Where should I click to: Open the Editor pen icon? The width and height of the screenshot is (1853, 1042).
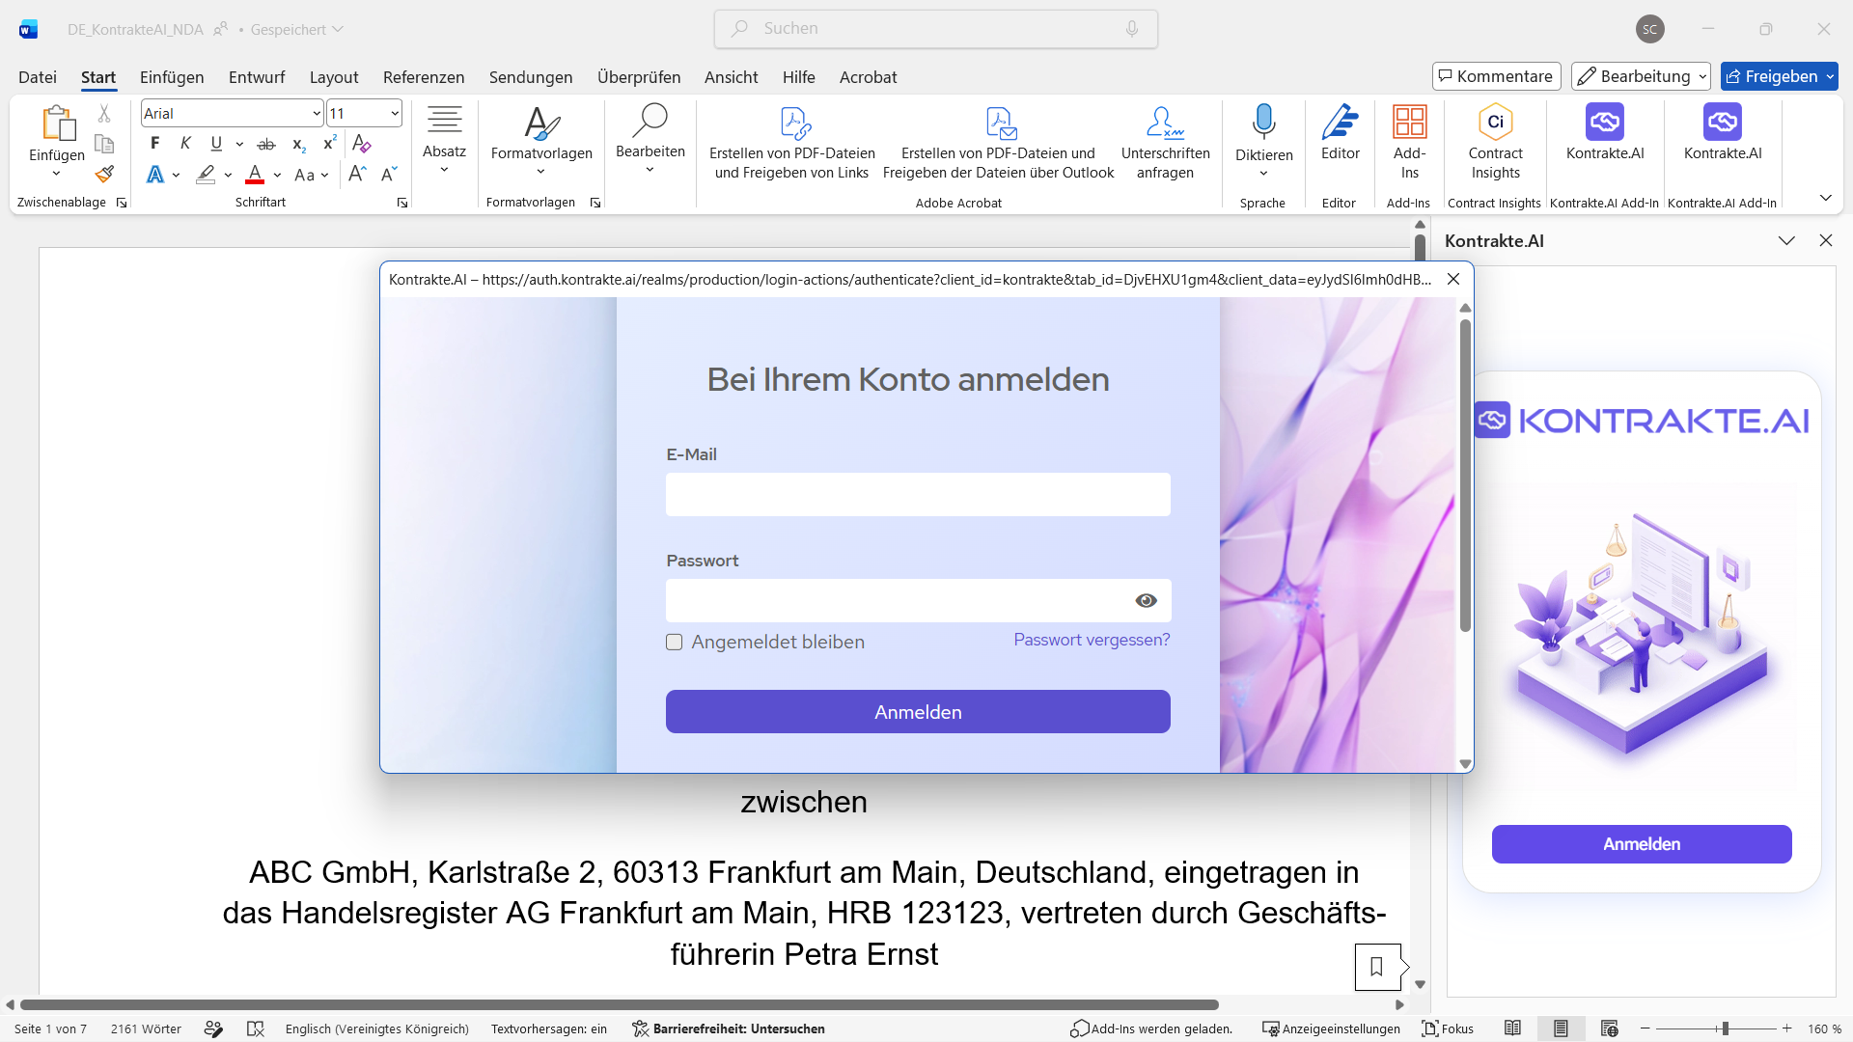(1341, 123)
